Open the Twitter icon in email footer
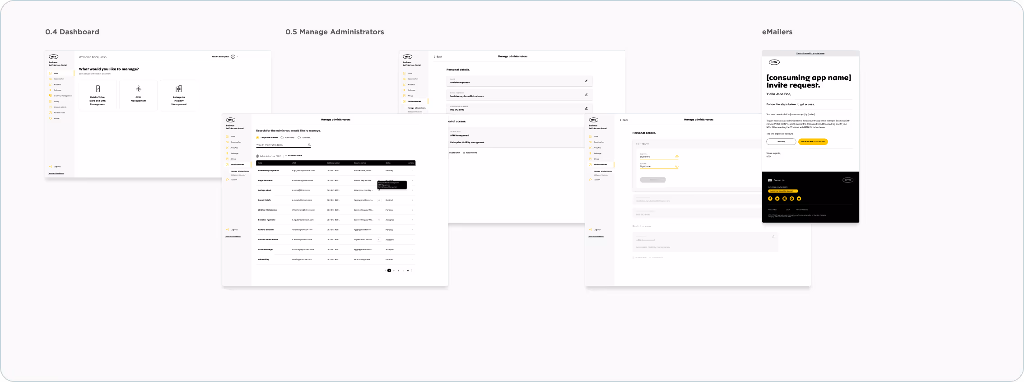This screenshot has height=382, width=1024. point(777,199)
